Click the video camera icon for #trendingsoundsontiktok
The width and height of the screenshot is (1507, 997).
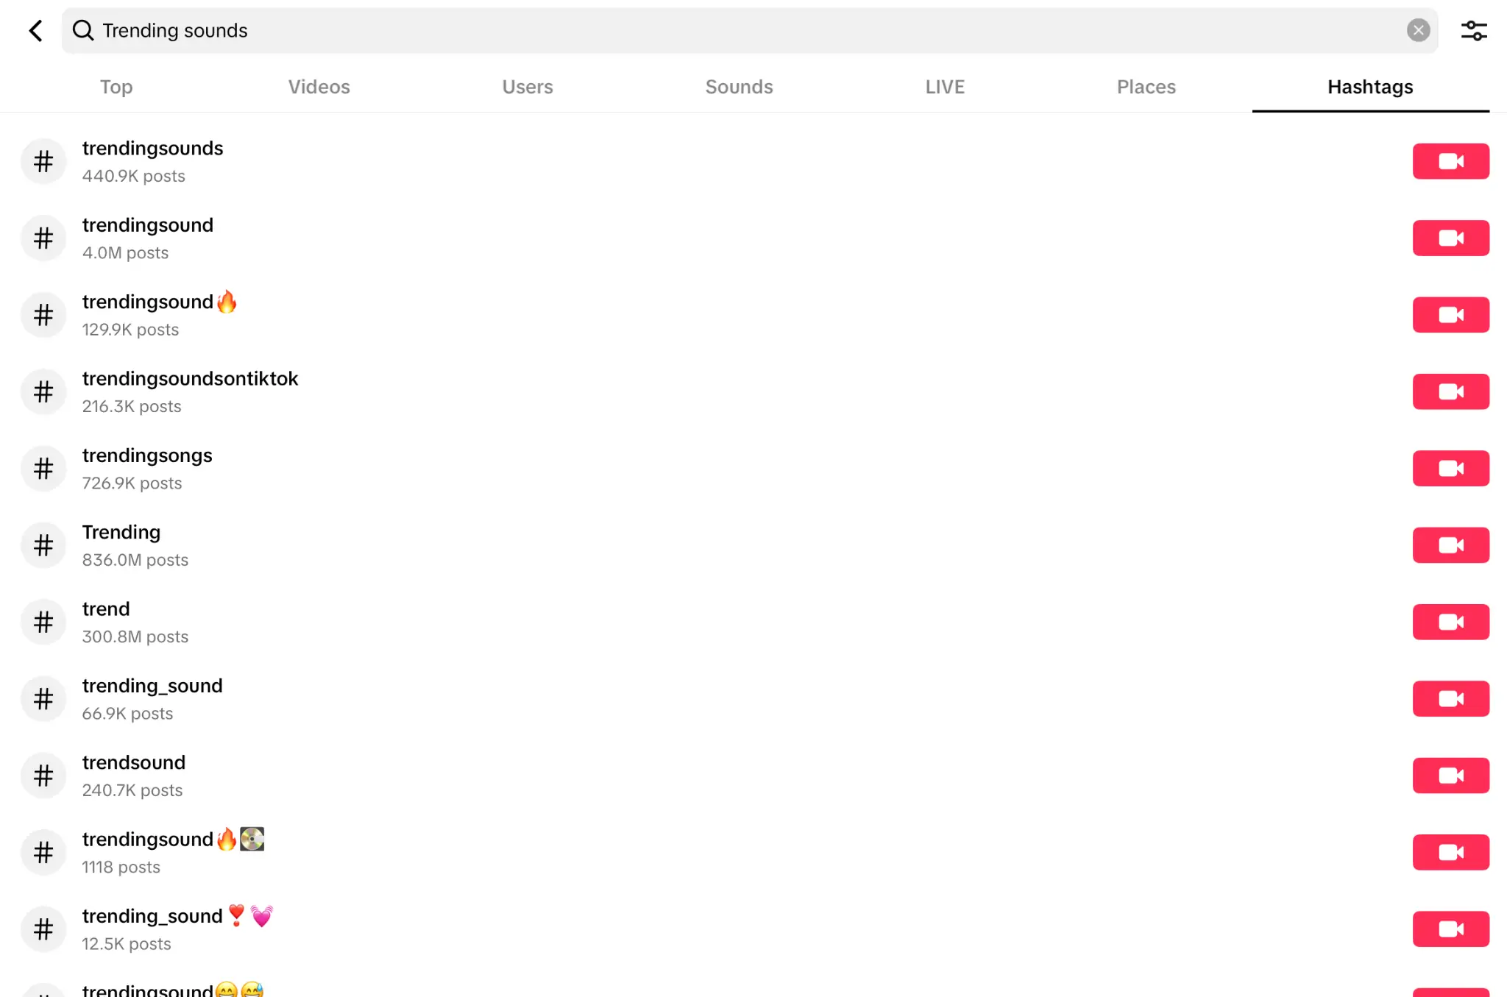coord(1450,391)
